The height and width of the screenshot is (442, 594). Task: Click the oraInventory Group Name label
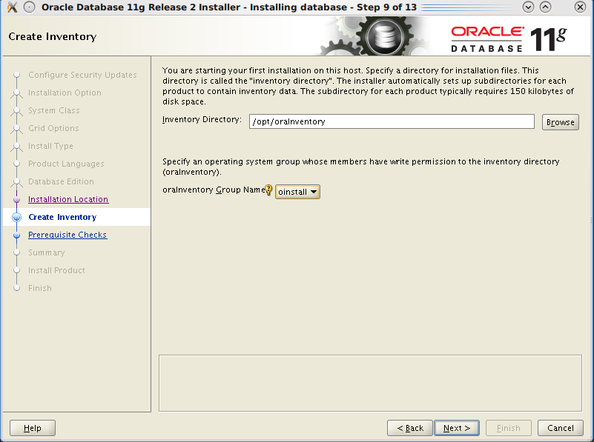214,190
